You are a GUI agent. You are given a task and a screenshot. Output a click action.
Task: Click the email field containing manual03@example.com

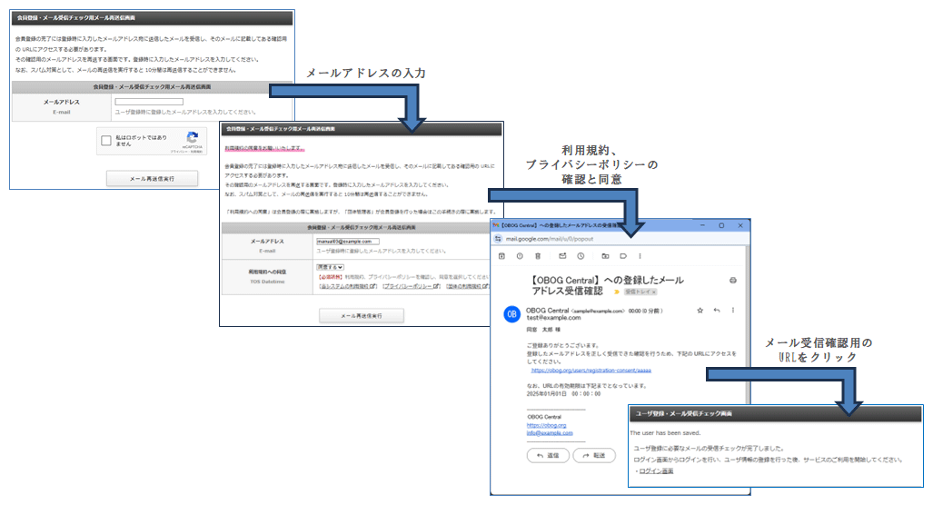point(348,242)
